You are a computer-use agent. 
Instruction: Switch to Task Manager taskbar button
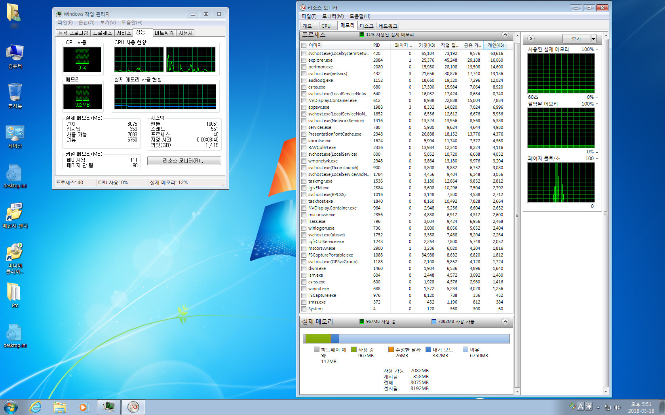point(109,407)
